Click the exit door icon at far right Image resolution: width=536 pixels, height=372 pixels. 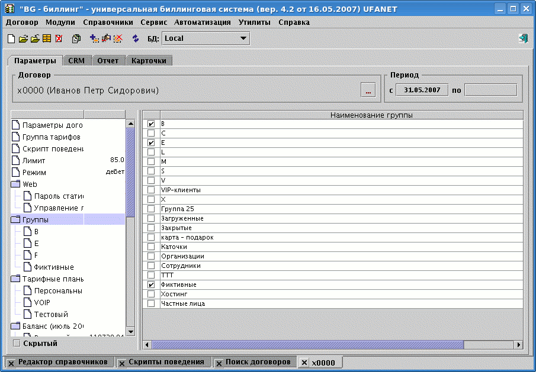(523, 38)
